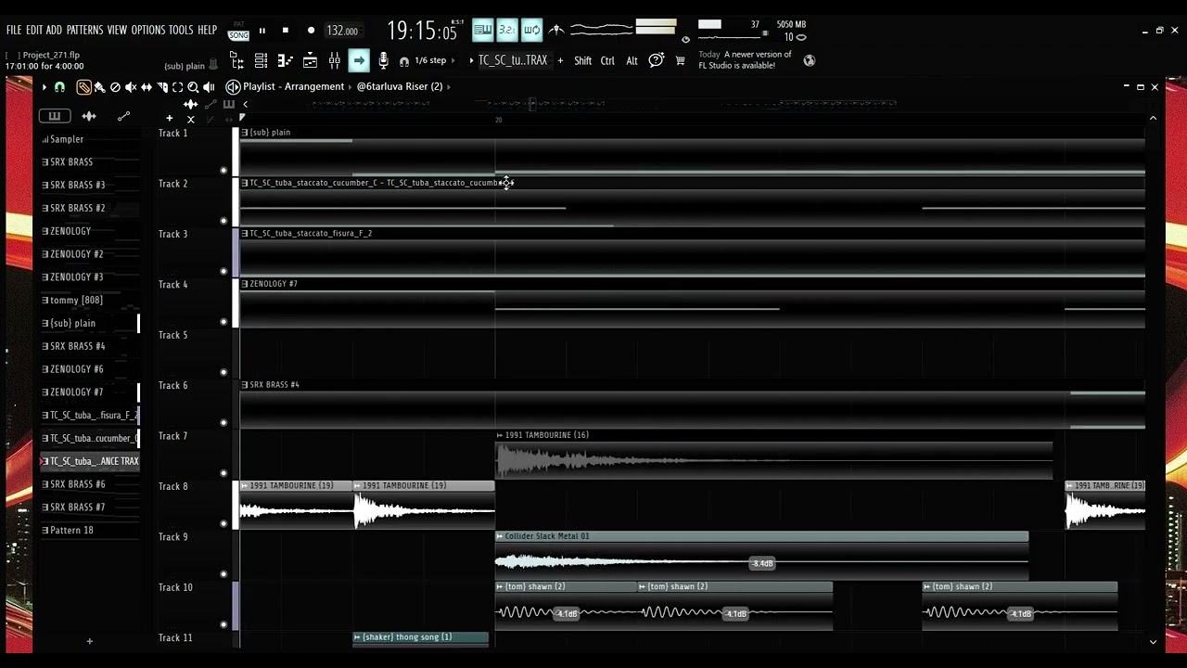Choose the Select marquee tool in playlist
This screenshot has height=668, width=1187.
pyautogui.click(x=178, y=86)
